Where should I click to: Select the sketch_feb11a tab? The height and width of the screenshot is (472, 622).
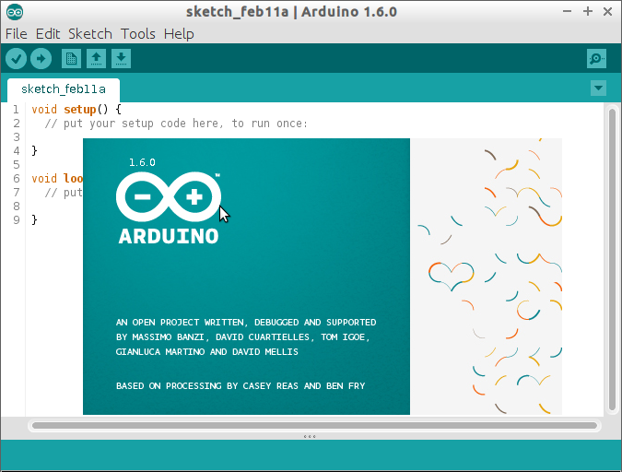coord(64,89)
